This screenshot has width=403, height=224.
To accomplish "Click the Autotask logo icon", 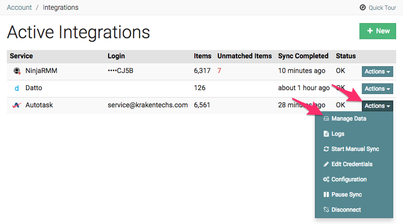I will (17, 105).
